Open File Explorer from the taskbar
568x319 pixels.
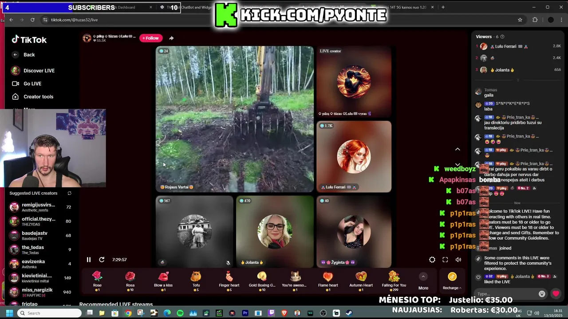click(x=102, y=313)
